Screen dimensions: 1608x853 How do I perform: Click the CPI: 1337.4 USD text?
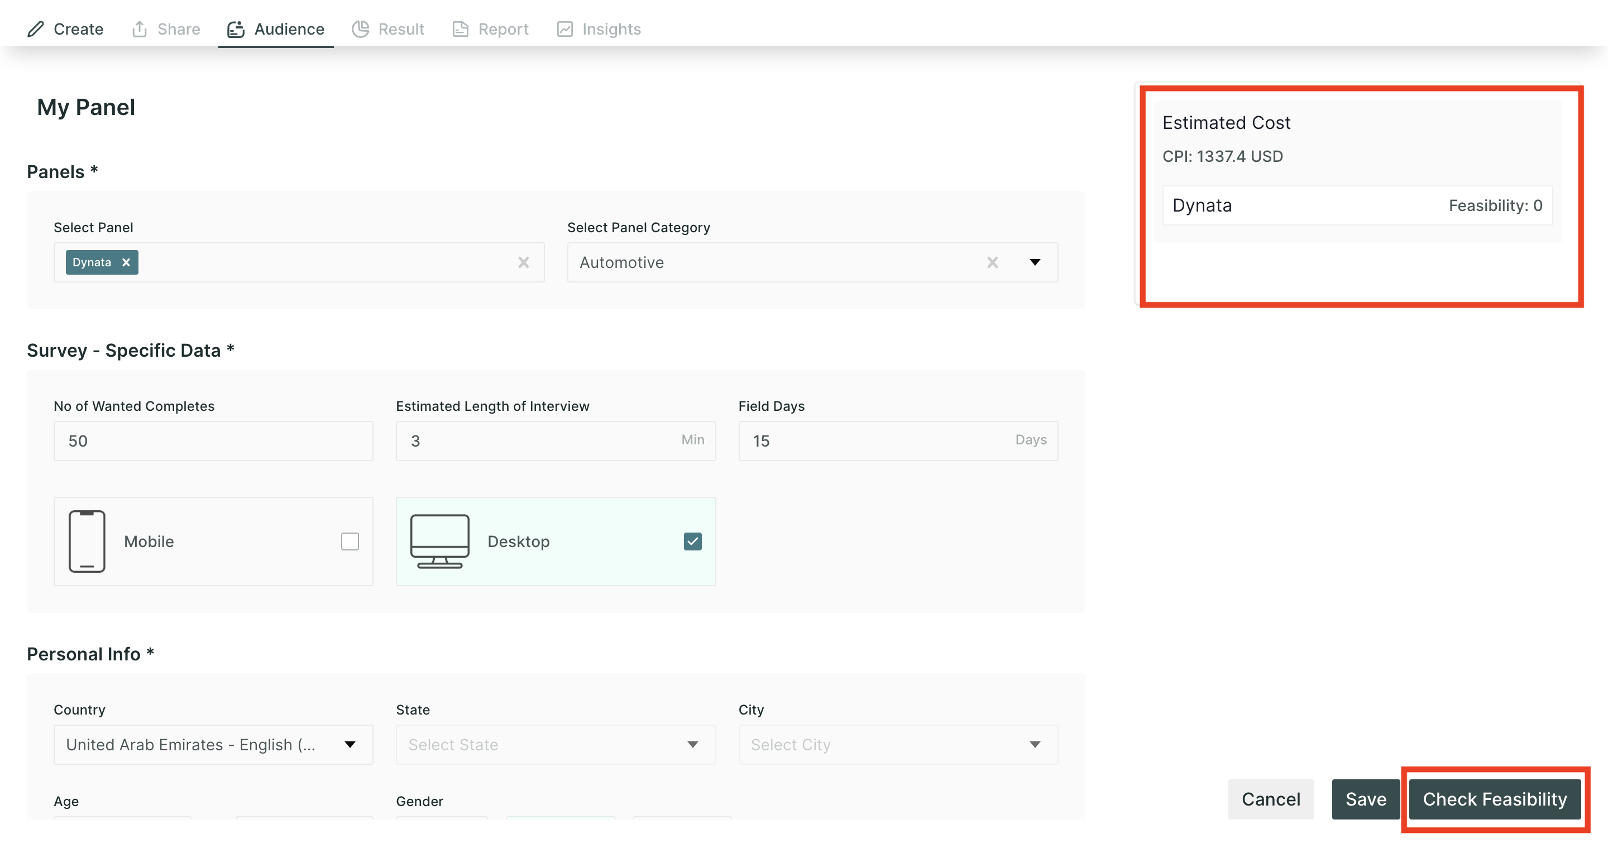[1222, 156]
